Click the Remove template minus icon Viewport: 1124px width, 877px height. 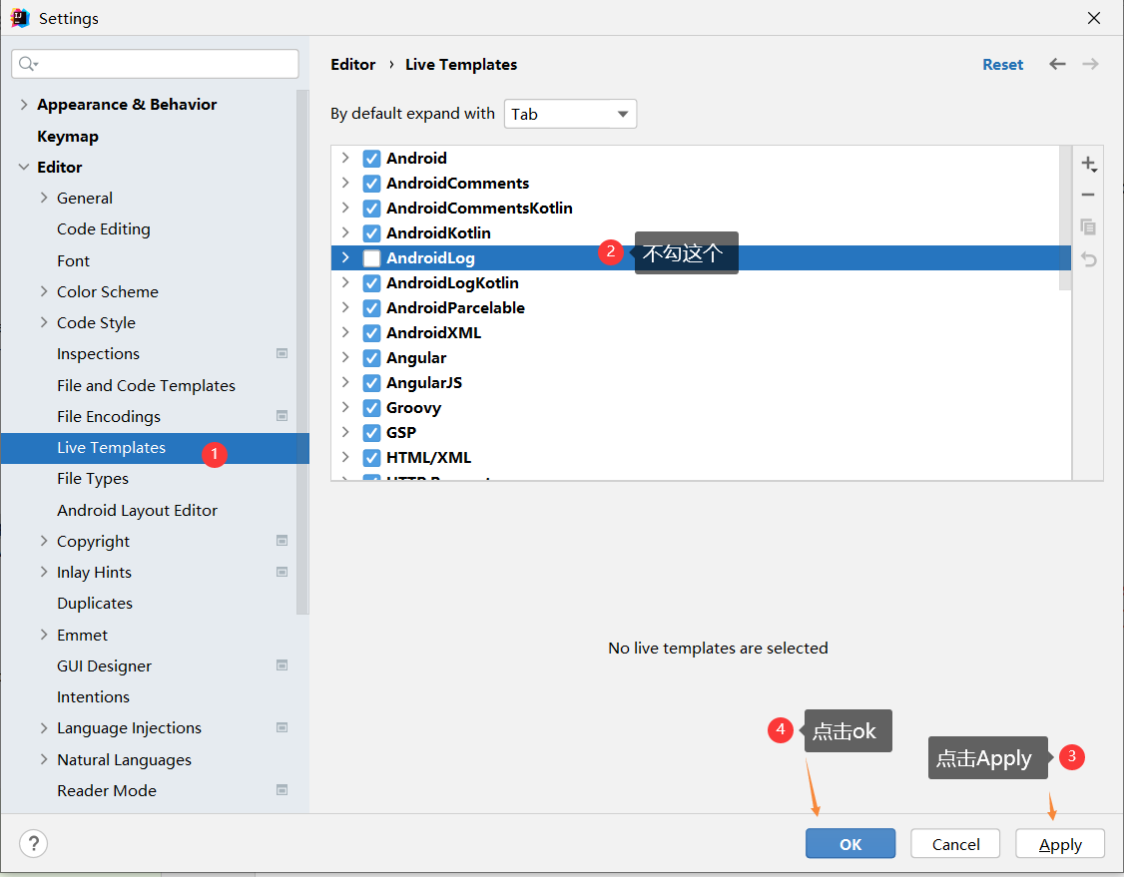[1088, 195]
